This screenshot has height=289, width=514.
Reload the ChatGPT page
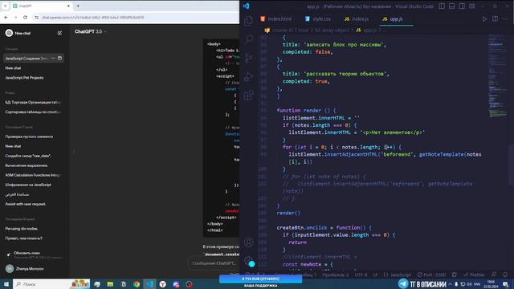[x=25, y=18]
